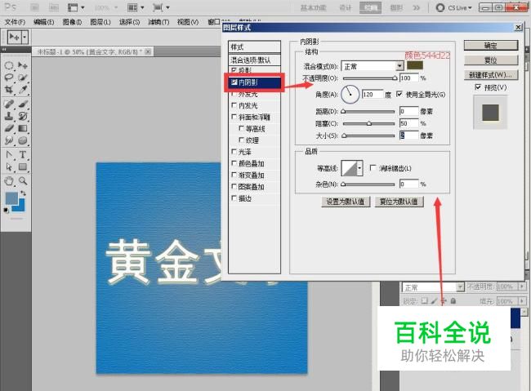Enable the 斜面和浮雕 Bevel and Emboss checkbox
531x391 pixels.
click(234, 117)
